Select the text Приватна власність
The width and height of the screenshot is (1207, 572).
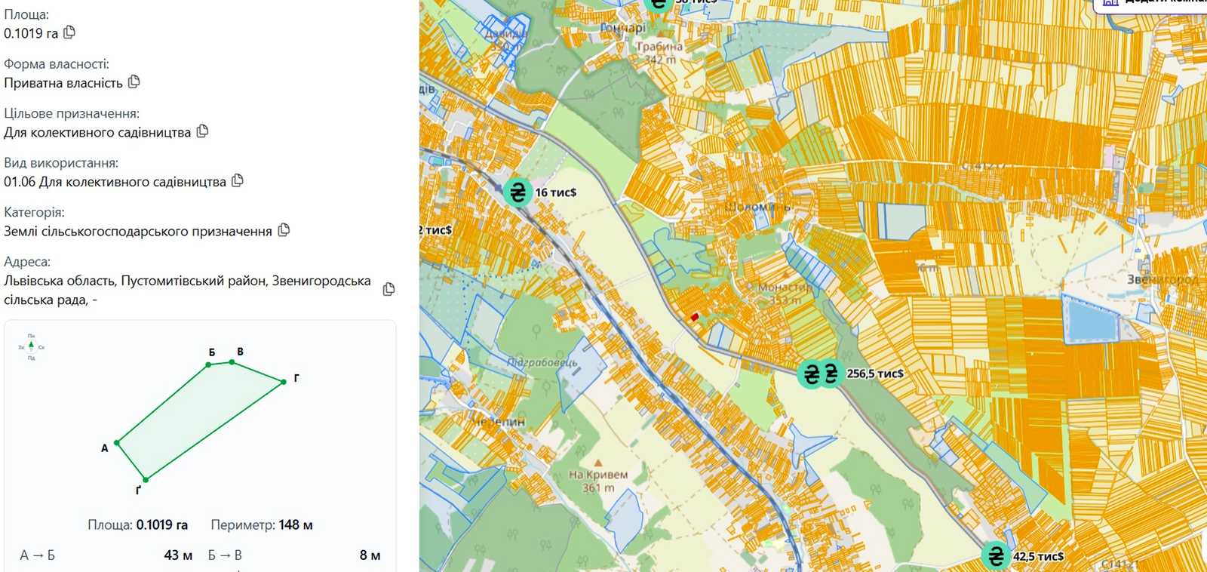tap(63, 83)
